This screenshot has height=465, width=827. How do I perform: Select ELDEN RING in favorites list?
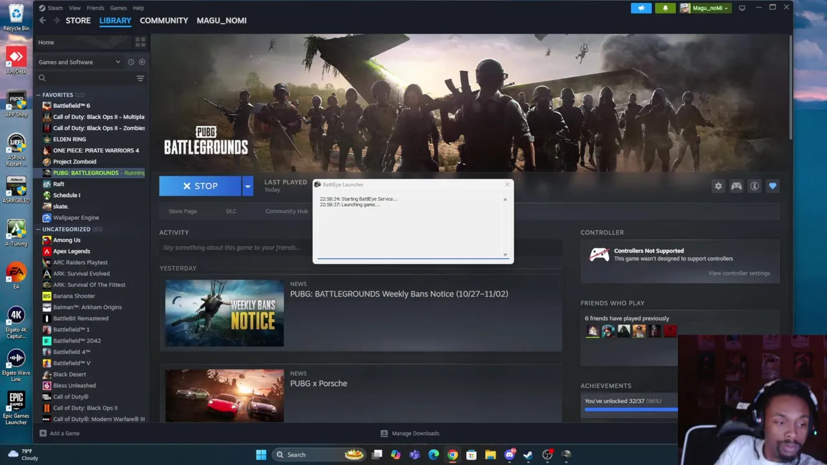(70, 139)
